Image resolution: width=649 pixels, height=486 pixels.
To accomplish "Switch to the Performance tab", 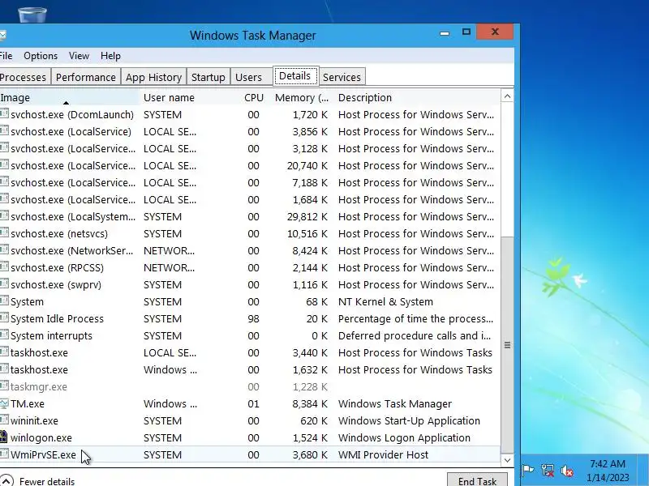I will coord(86,77).
